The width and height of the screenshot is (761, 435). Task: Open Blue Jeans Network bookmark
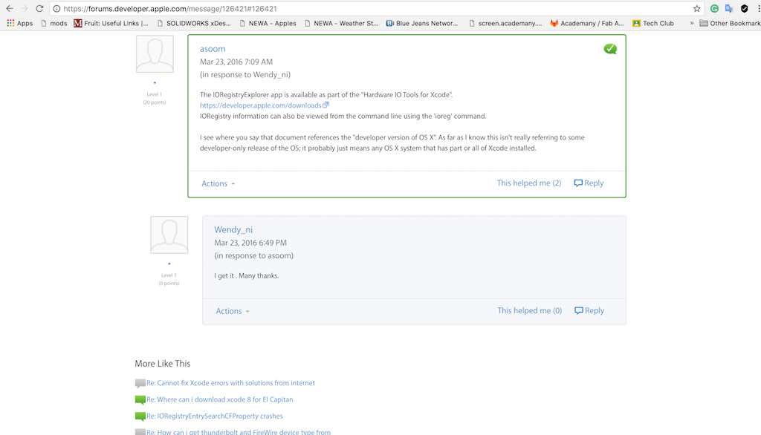coord(422,23)
